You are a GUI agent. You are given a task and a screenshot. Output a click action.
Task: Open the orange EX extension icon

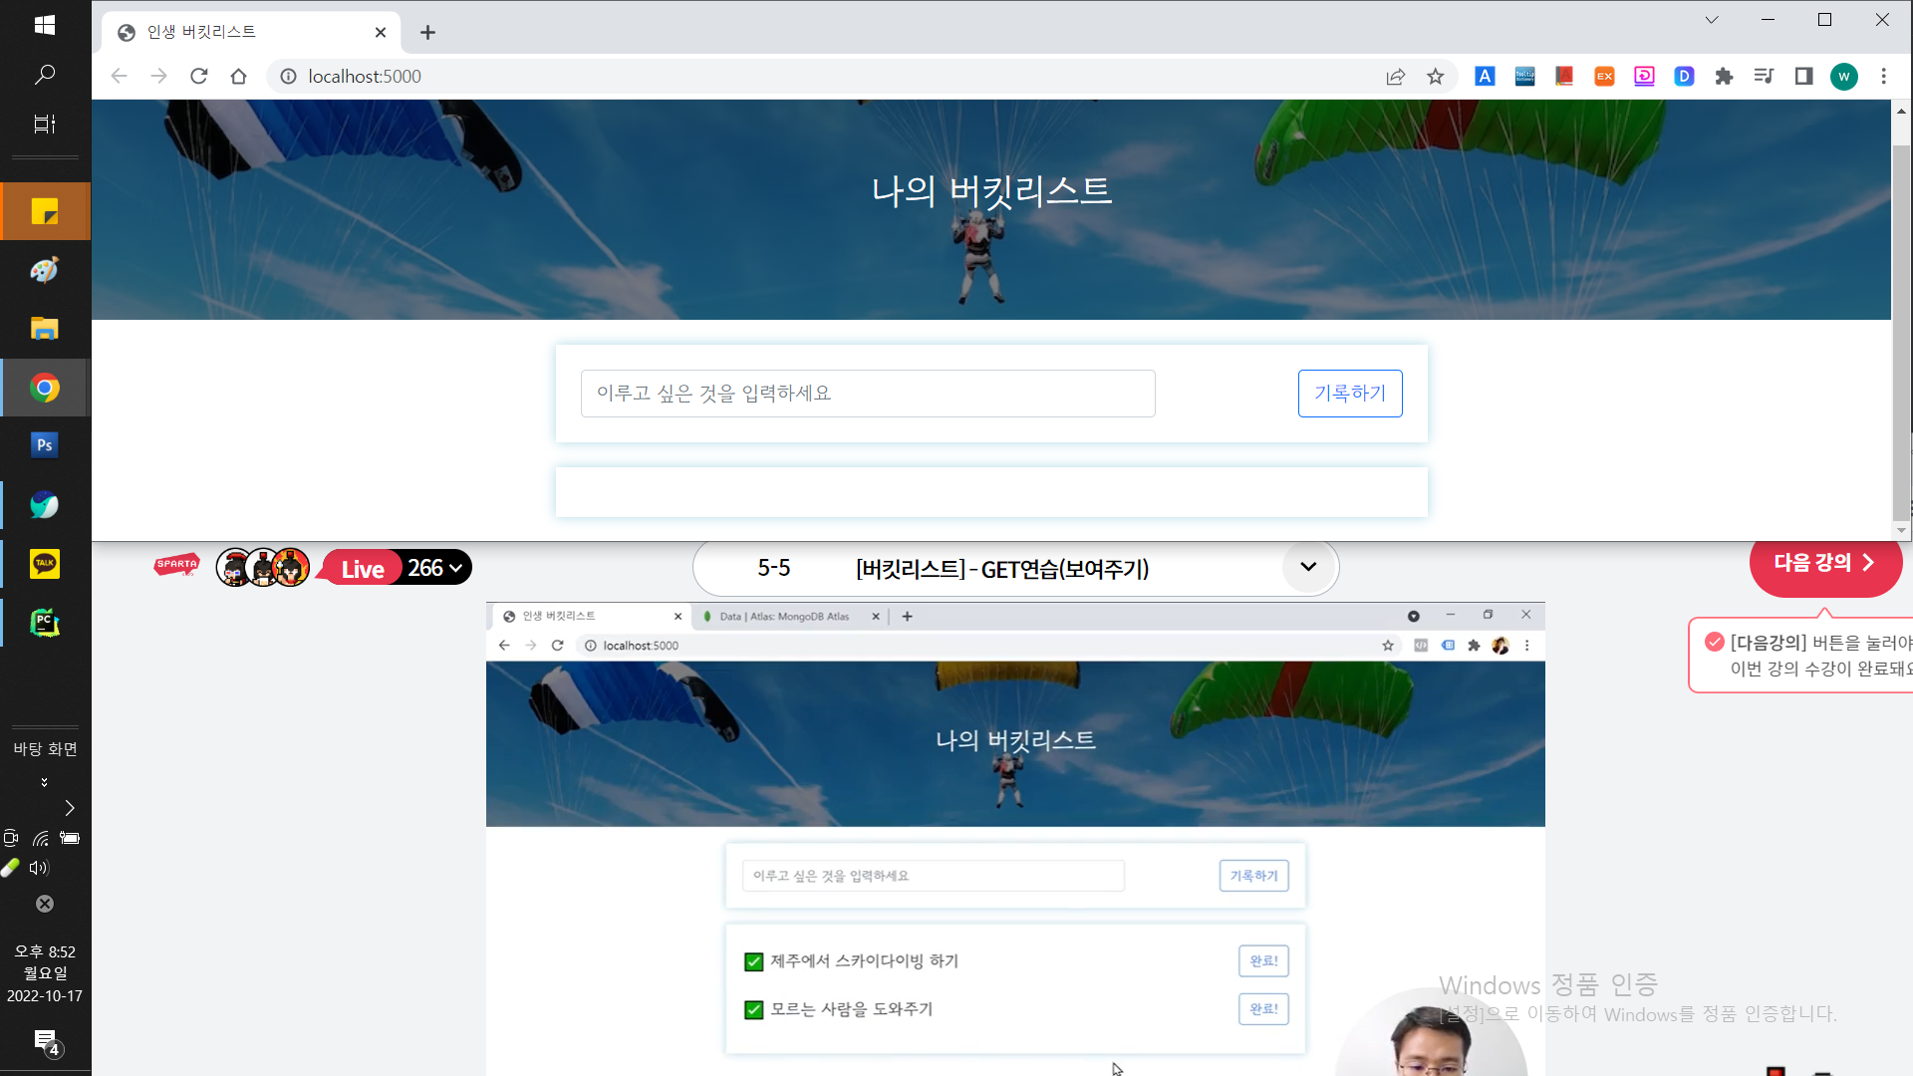[x=1605, y=77]
